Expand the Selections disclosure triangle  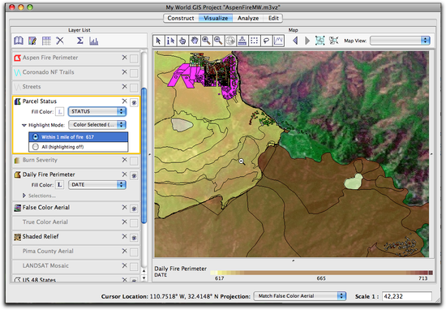(24, 196)
